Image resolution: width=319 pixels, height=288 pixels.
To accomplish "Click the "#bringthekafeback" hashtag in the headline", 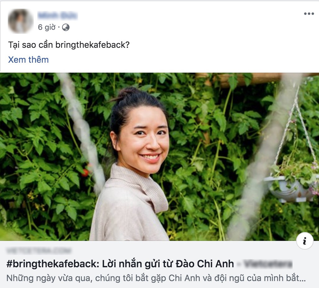I will [x=53, y=264].
